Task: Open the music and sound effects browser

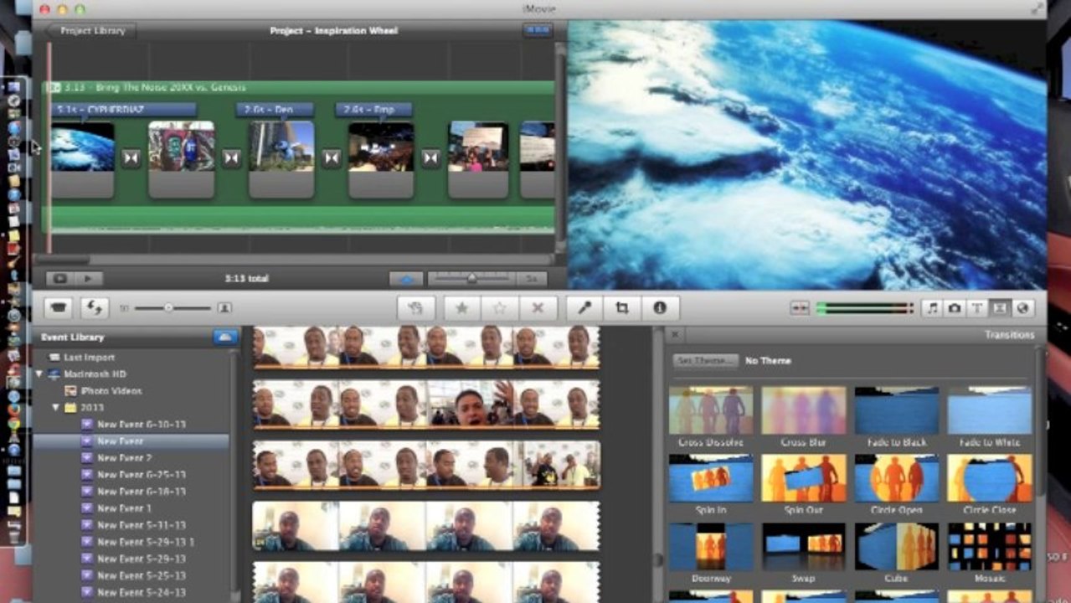Action: (933, 308)
